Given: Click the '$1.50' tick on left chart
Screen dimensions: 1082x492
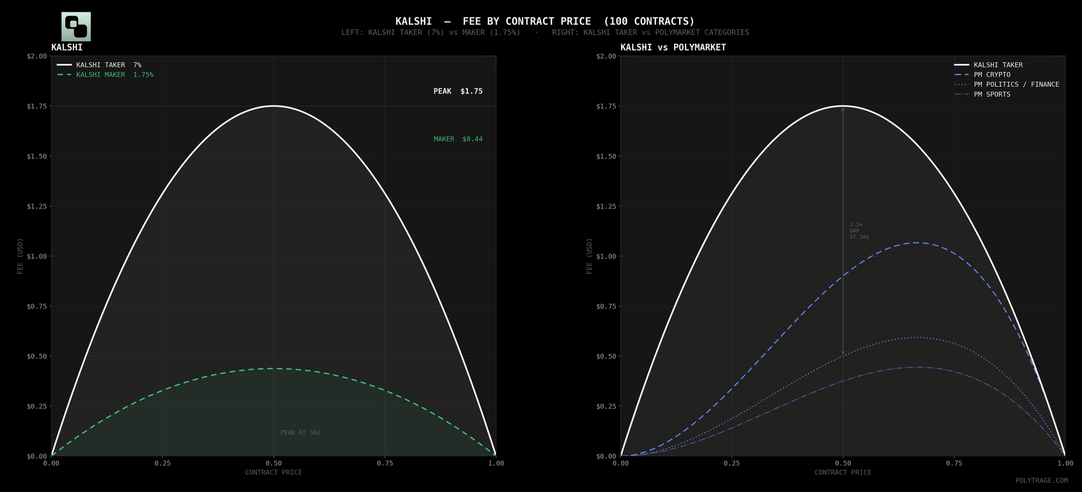Looking at the screenshot, I should pyautogui.click(x=37, y=156).
